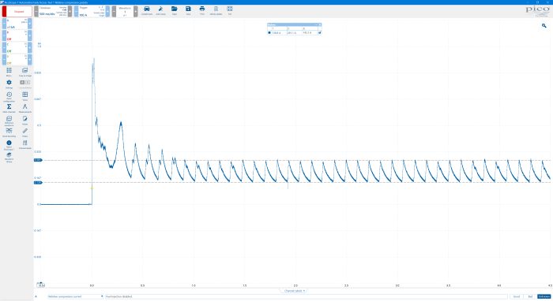
Task: Click the Open folder icon
Action: click(x=175, y=10)
